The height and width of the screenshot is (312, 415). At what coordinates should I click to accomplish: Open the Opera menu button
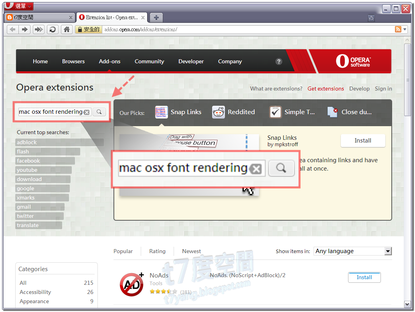point(18,6)
